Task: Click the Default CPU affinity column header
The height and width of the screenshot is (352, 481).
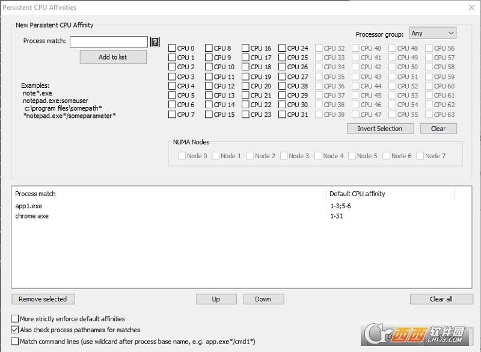Action: [390, 194]
